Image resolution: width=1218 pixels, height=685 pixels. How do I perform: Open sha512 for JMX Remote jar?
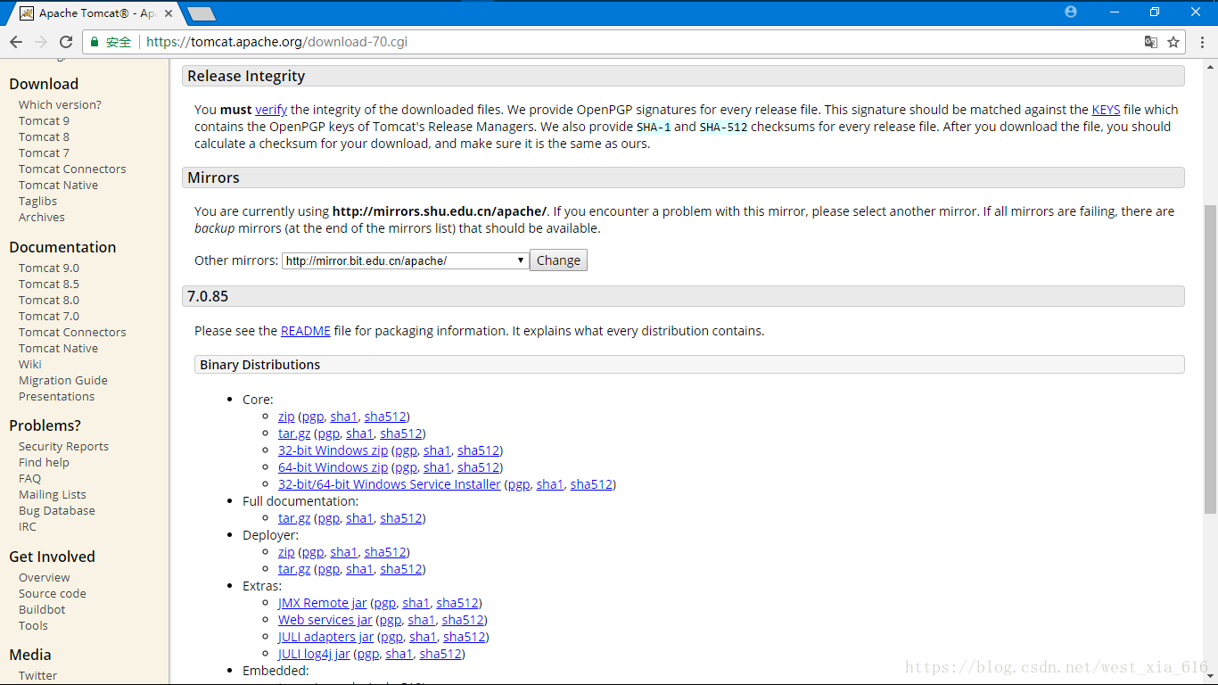coord(457,603)
